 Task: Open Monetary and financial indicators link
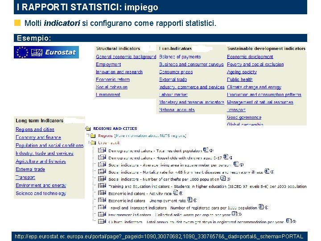tap(192, 102)
